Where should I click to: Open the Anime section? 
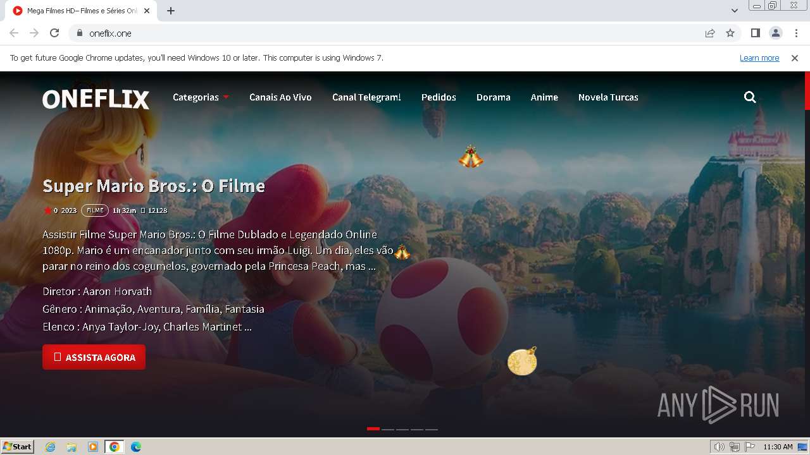544,97
